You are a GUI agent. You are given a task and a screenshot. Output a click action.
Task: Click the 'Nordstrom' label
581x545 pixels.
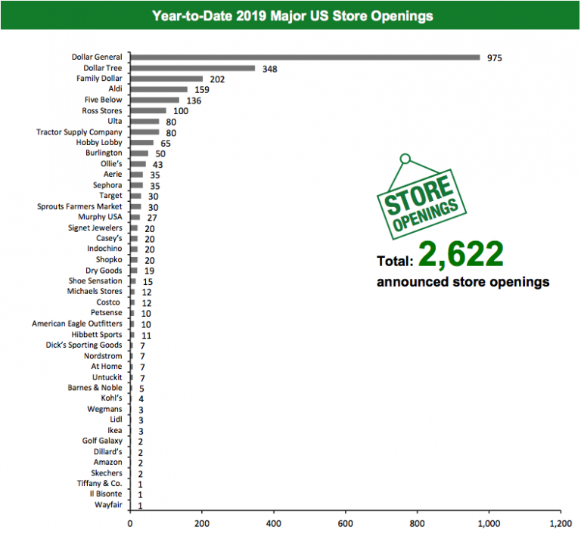(103, 356)
